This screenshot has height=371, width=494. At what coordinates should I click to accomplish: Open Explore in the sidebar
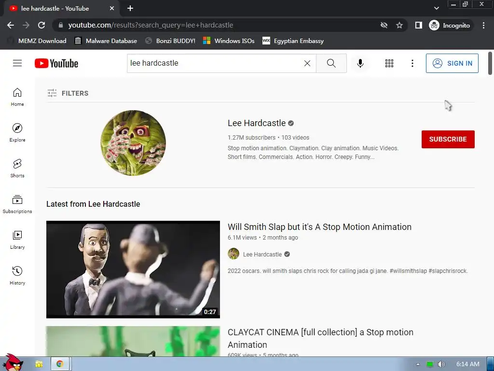[x=17, y=132]
